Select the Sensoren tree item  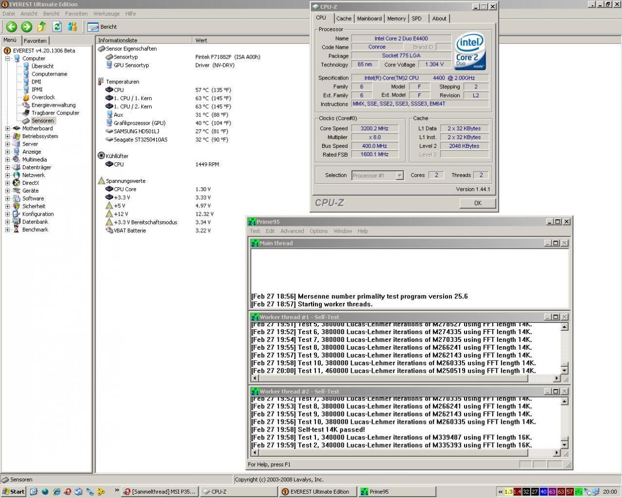(42, 120)
